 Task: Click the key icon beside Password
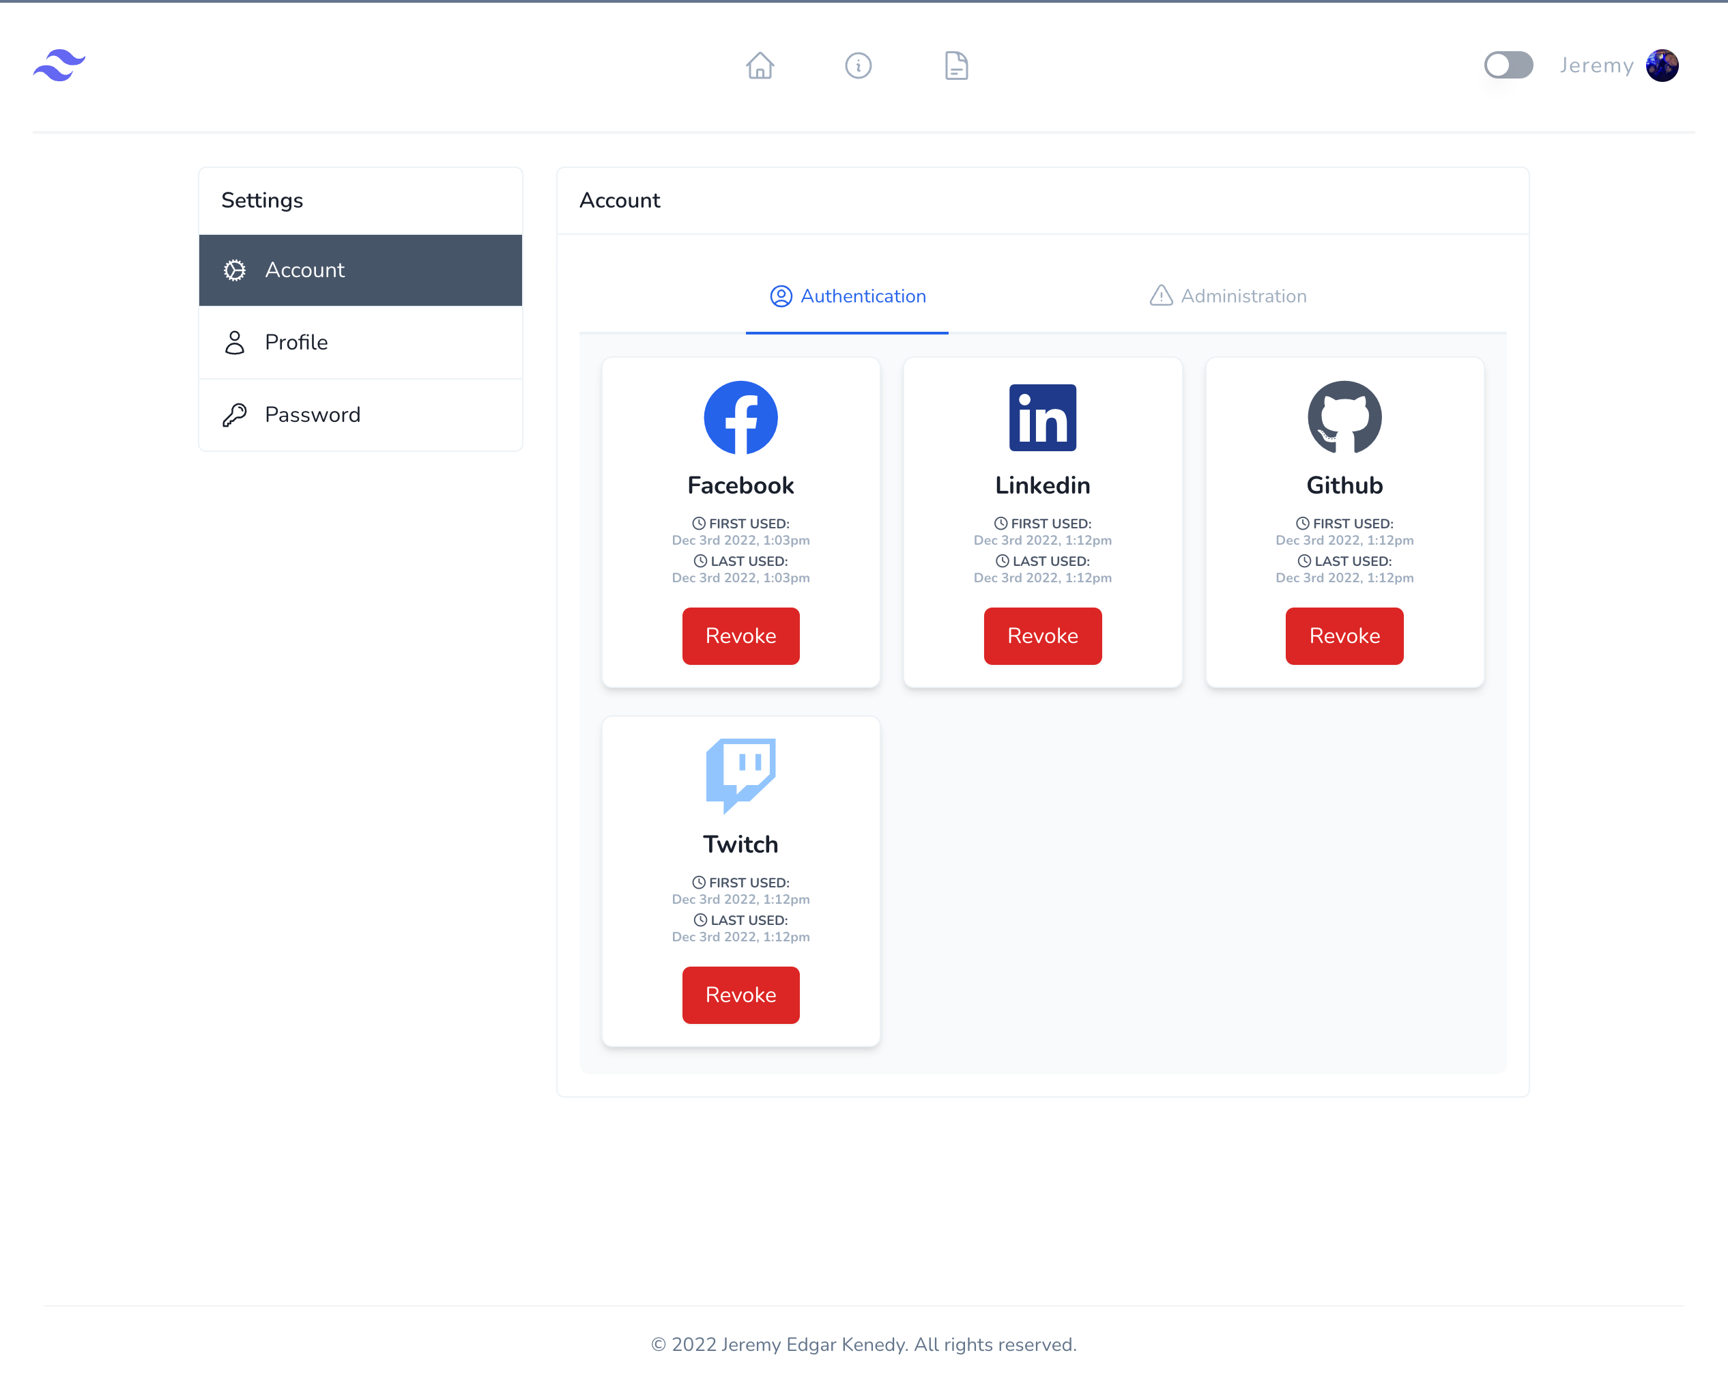[x=235, y=414]
